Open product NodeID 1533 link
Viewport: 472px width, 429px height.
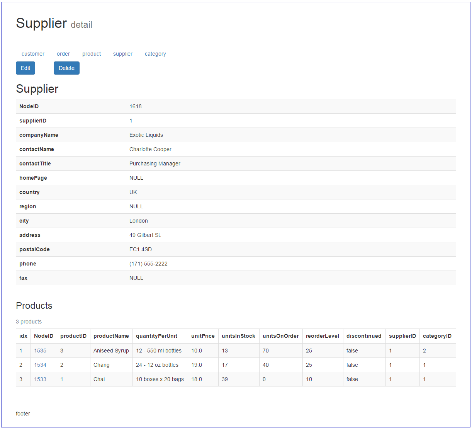tap(44, 379)
